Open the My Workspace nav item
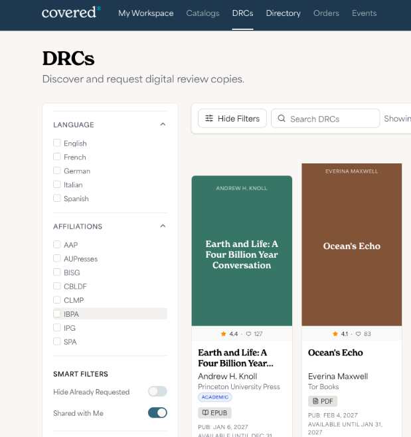Image resolution: width=411 pixels, height=437 pixels. click(145, 13)
